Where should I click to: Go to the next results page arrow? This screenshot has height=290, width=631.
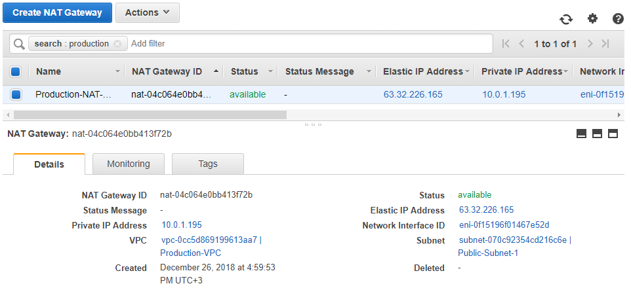point(590,44)
